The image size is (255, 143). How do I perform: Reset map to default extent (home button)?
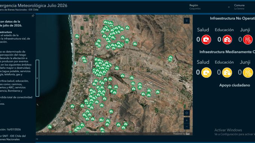pyautogui.click(x=187, y=113)
